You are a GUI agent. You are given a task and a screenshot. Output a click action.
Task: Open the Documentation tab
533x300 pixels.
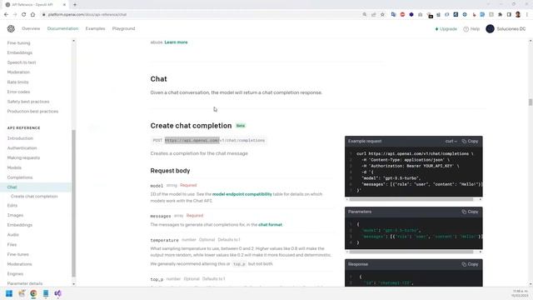click(x=62, y=28)
